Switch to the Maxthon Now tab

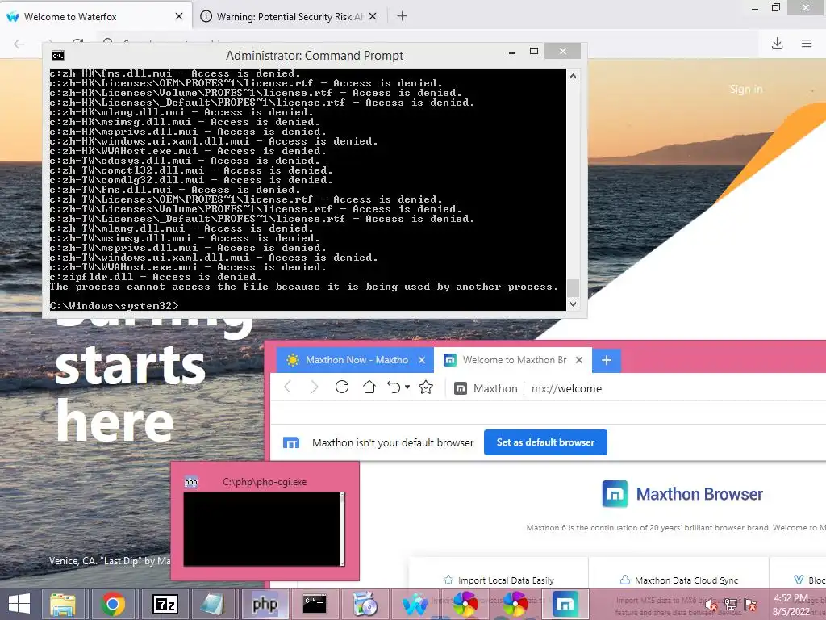[x=356, y=360]
